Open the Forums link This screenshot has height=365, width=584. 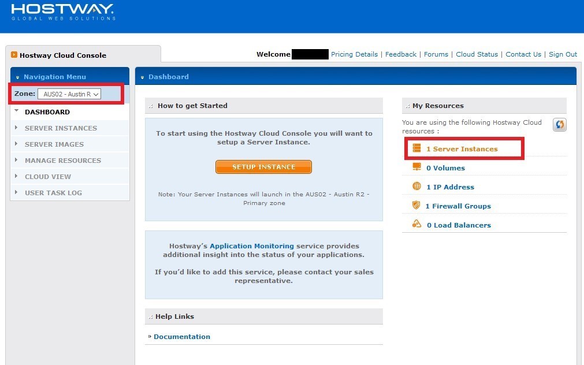tap(436, 54)
